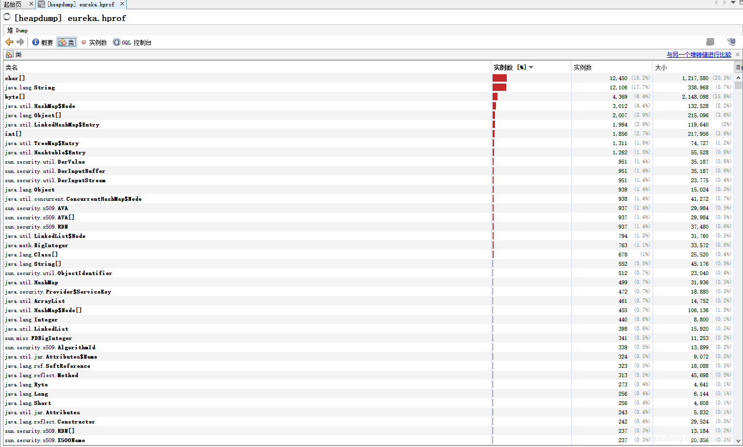This screenshot has width=743, height=447.
Task: Click the 堆 Dump sub-tab label
Action: (18, 30)
